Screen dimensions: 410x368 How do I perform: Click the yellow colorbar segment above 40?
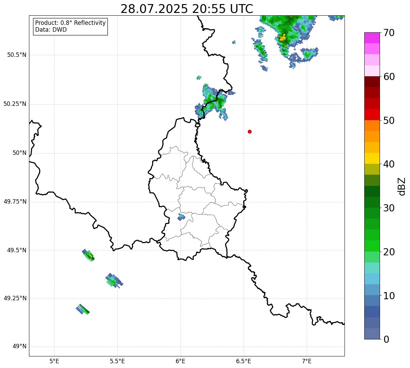[x=372, y=158]
